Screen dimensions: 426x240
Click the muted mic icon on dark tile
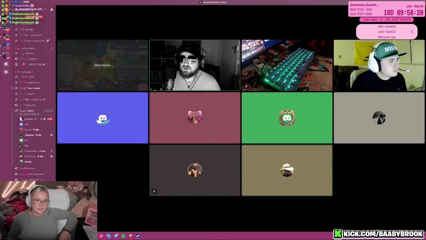coord(154,191)
